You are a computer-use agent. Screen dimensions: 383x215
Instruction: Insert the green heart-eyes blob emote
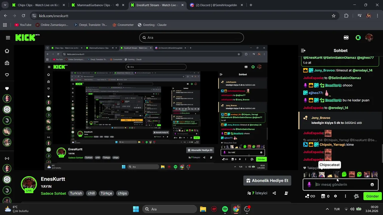coord(359,174)
